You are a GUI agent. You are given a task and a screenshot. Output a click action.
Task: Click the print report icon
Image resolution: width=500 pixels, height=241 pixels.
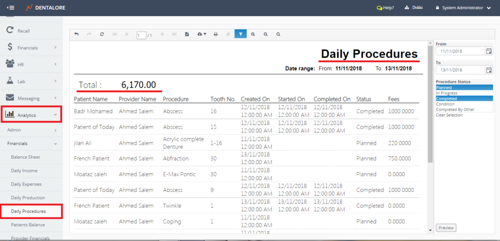point(215,34)
